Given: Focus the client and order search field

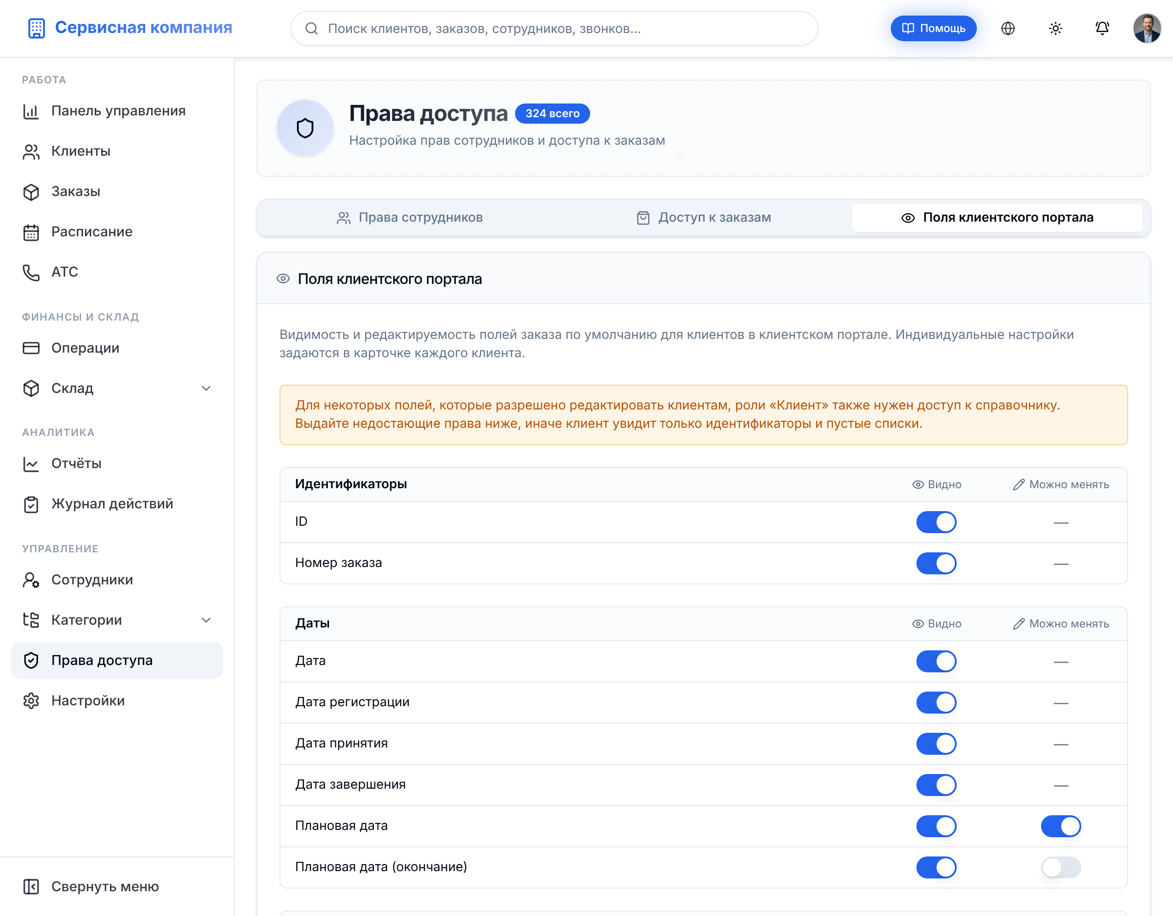Looking at the screenshot, I should (554, 28).
